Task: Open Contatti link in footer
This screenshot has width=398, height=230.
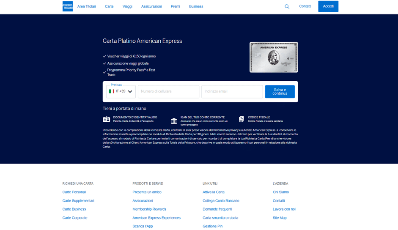Action: (x=279, y=200)
